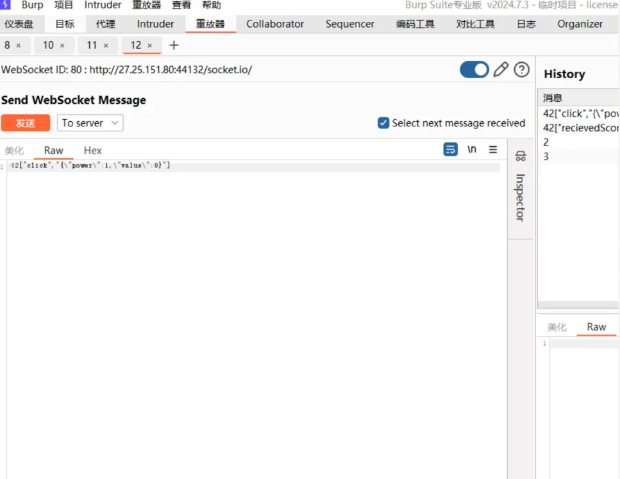
Task: Select history row with message 2
Action: point(579,142)
